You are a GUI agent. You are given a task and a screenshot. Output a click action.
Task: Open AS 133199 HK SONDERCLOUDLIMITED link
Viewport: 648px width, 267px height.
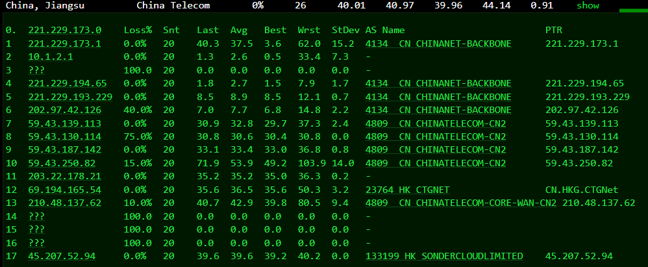pos(444,256)
